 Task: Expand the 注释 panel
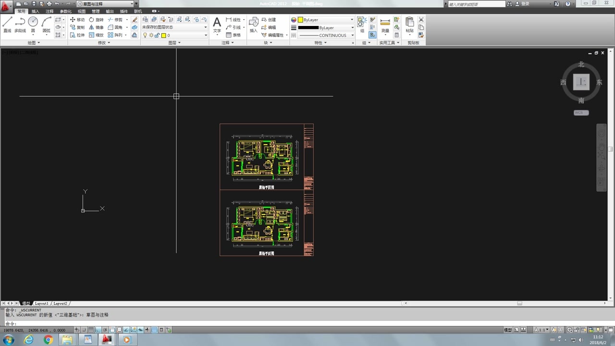(x=228, y=43)
